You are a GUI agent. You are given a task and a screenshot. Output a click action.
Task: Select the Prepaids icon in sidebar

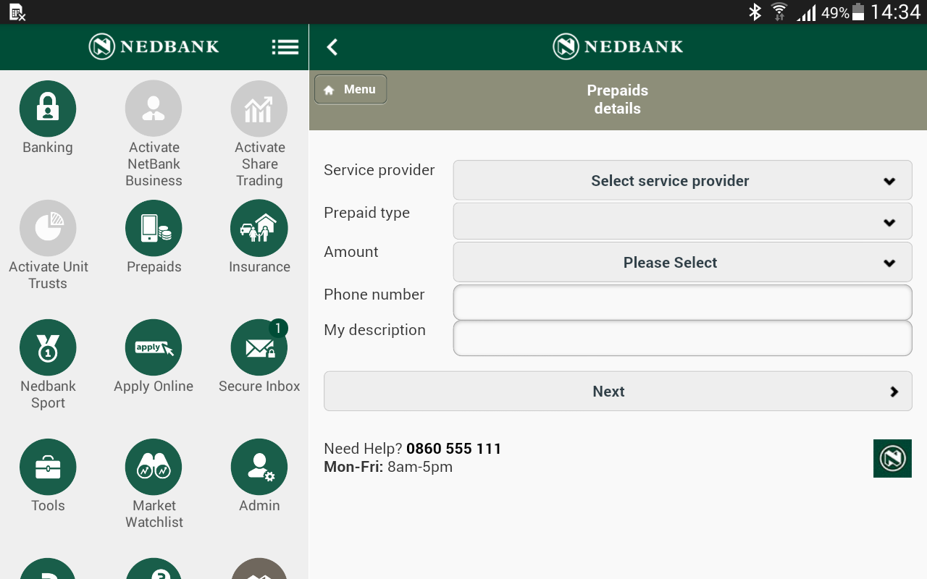point(154,228)
